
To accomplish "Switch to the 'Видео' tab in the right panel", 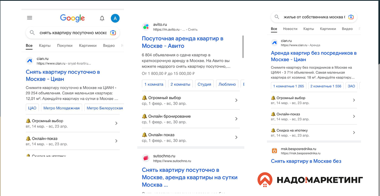I will (x=347, y=29).
